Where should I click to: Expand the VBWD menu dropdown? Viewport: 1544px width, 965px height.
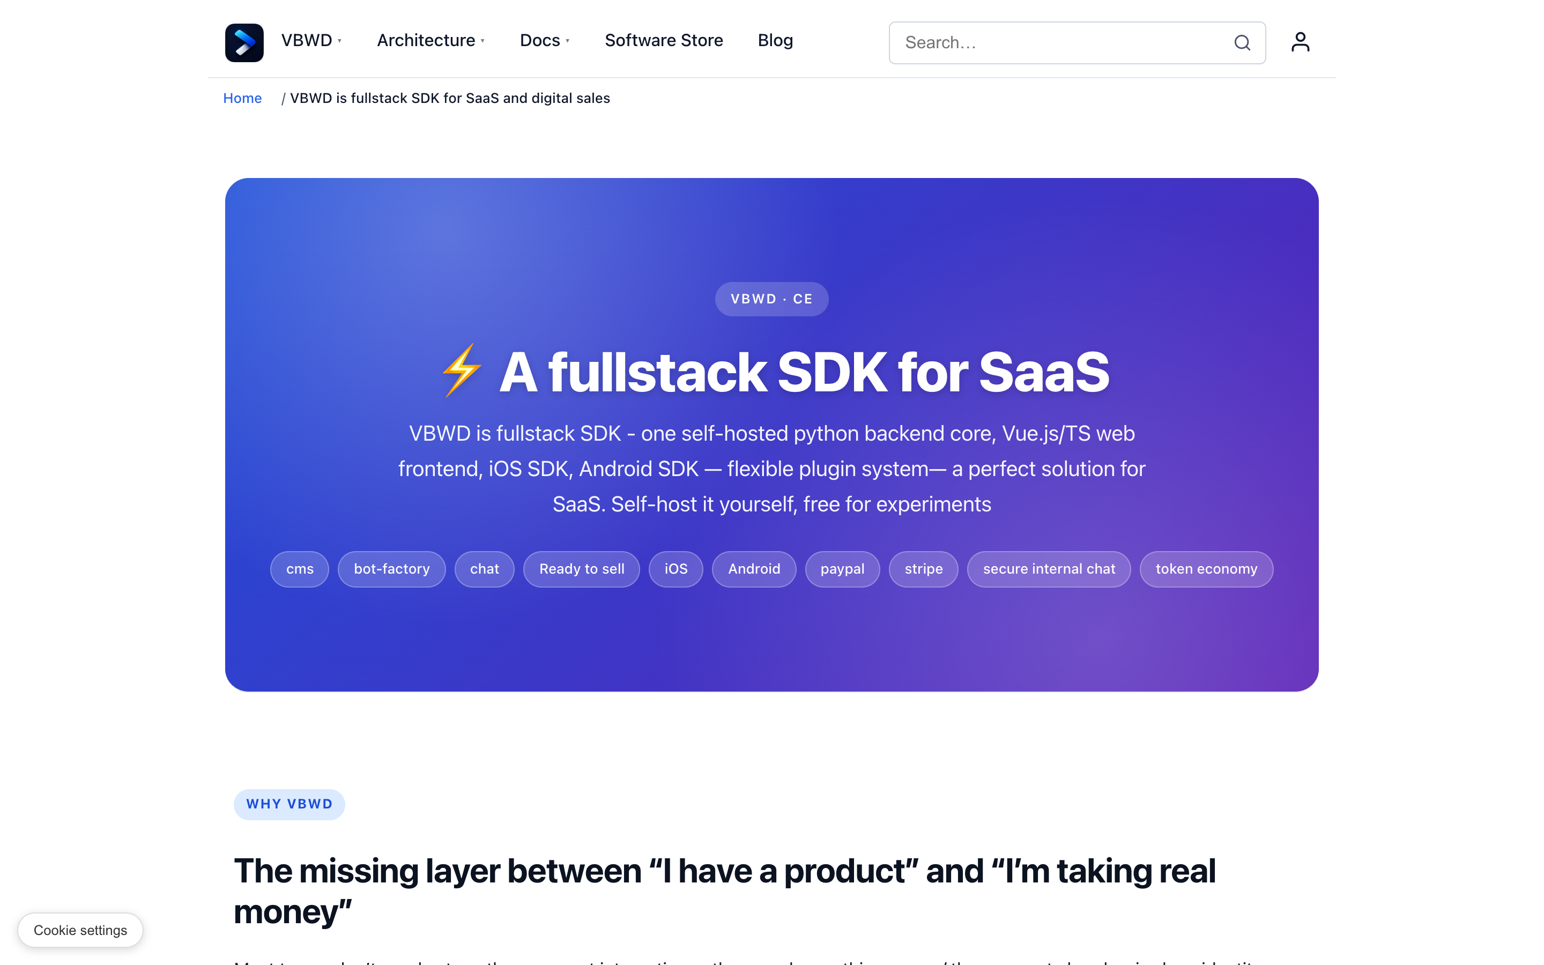point(311,40)
